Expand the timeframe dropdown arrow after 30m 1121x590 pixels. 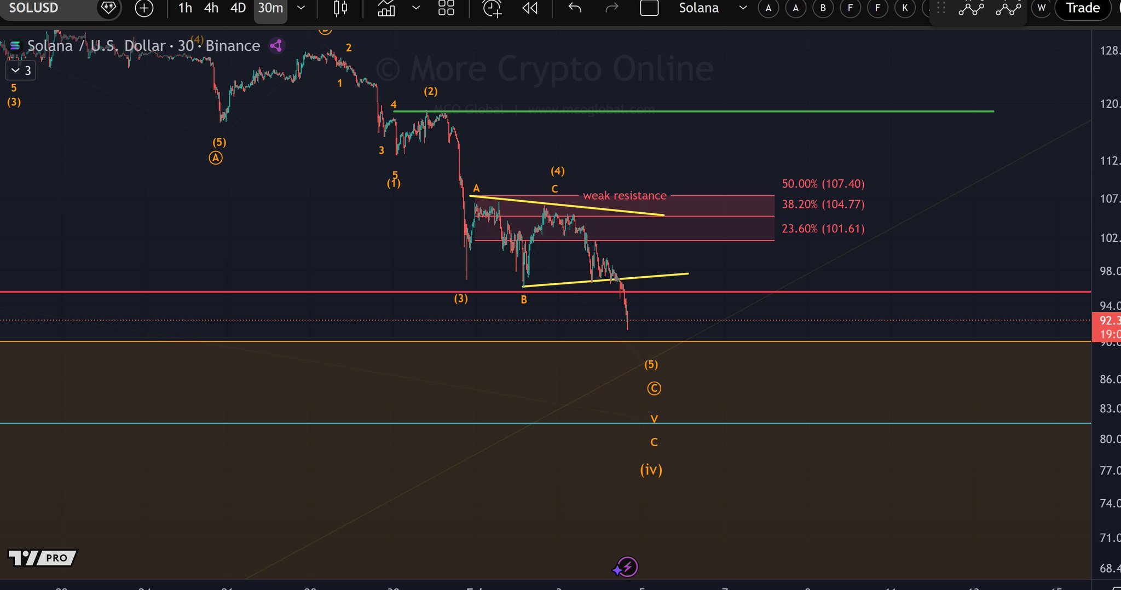(x=301, y=8)
